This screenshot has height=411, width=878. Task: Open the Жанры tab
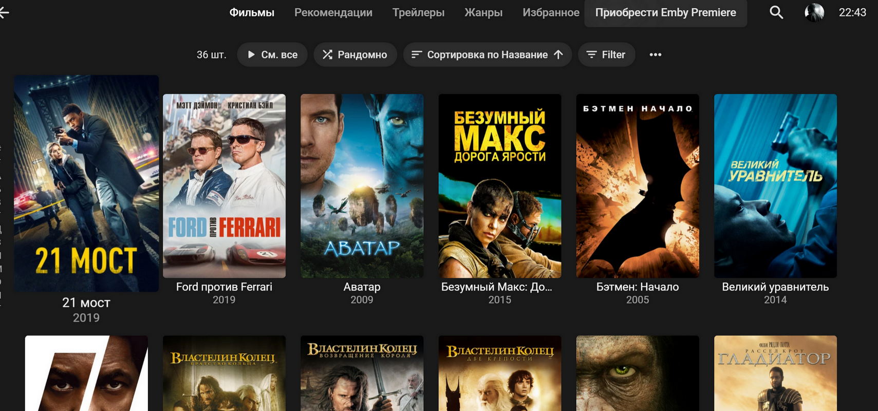coord(483,12)
